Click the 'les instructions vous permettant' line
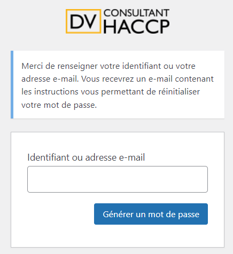 click(x=111, y=92)
